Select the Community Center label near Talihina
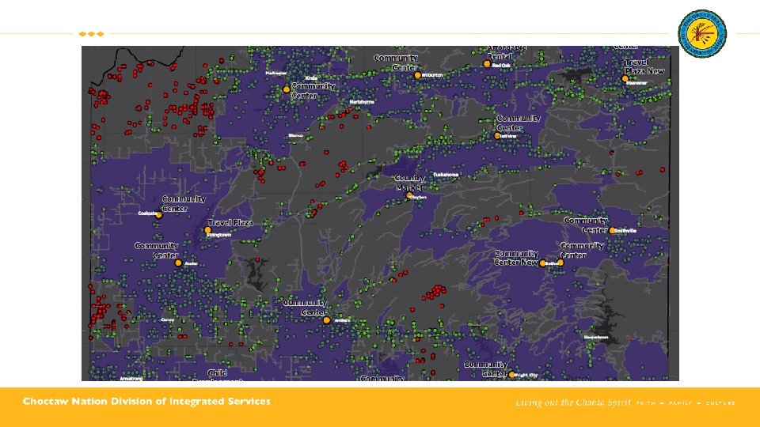760x427 pixels. point(518,123)
